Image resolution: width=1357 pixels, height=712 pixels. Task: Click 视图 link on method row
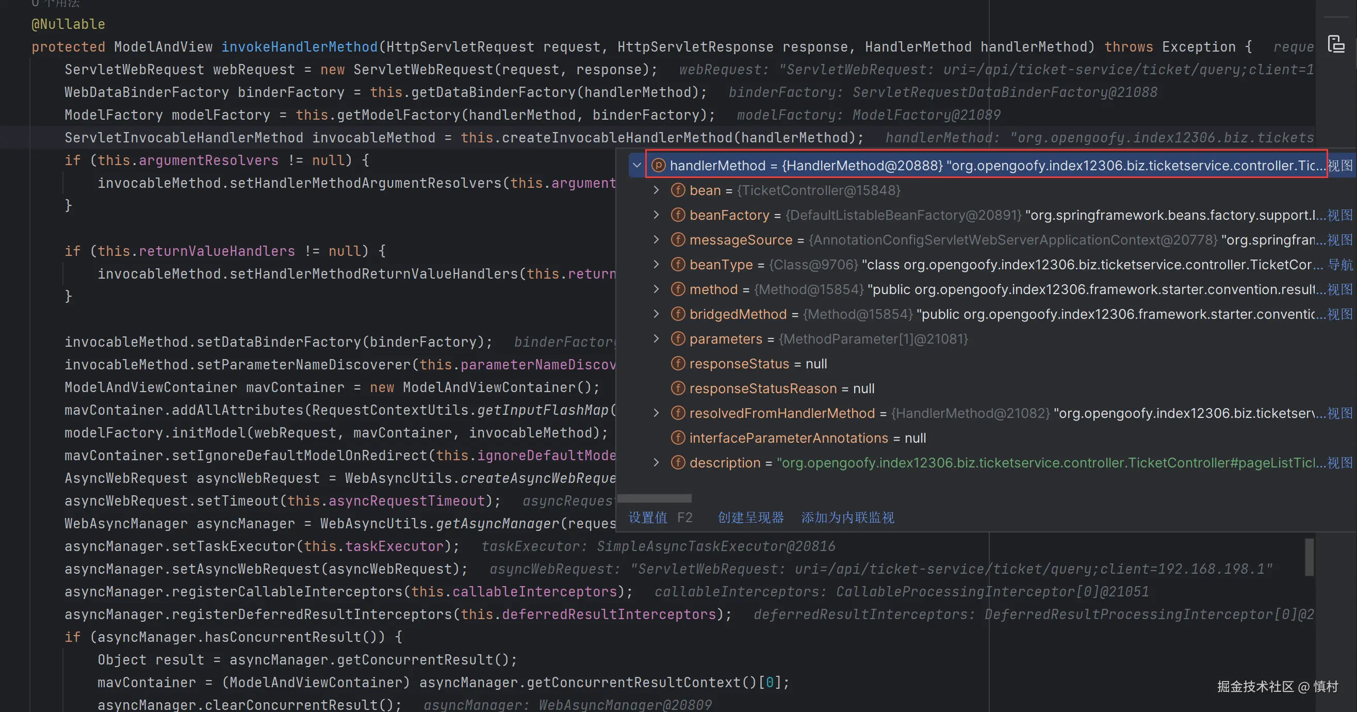click(1340, 289)
